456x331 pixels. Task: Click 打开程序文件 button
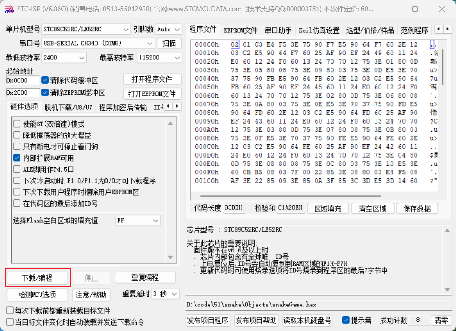[x=152, y=79]
